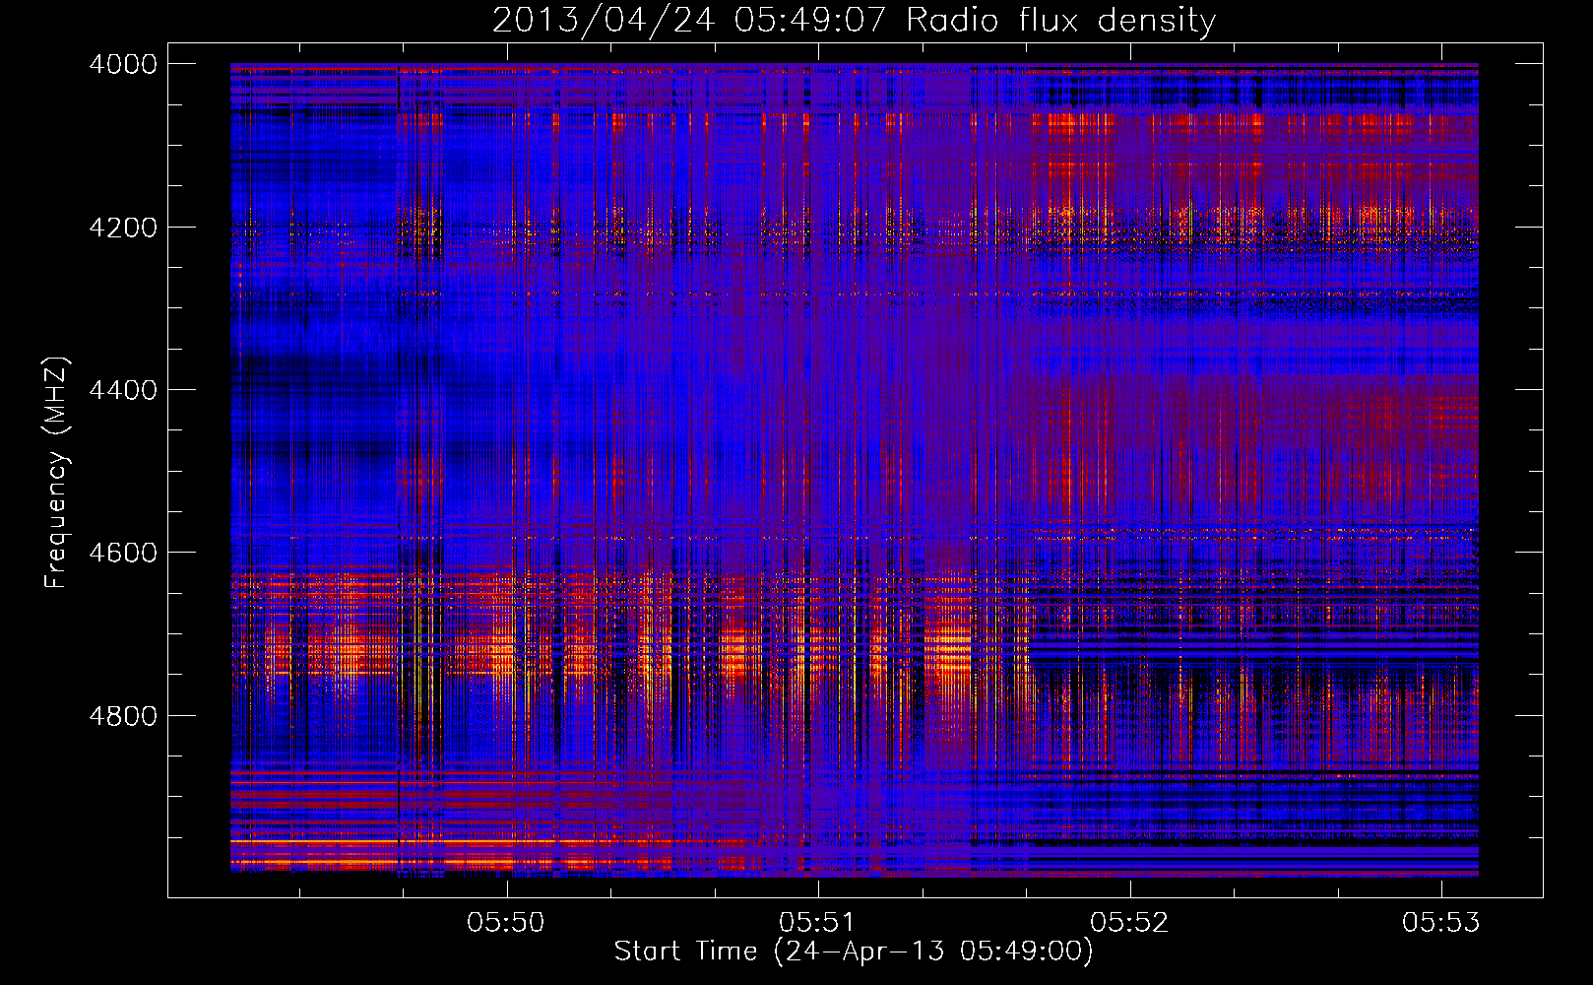
Task: Click the "Start Time (24-Apr-13 05:49:00)" axis label
Action: tap(854, 952)
